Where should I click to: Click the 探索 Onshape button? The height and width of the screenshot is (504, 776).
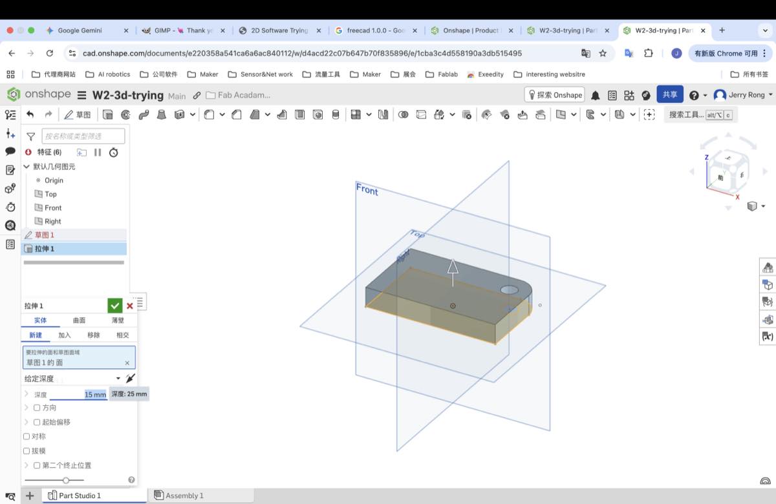pyautogui.click(x=555, y=95)
